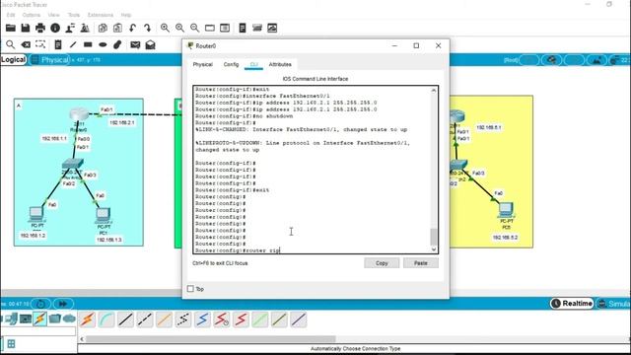Choose the orange Fiber cable
This screenshot has height=355, width=631.
[165, 319]
